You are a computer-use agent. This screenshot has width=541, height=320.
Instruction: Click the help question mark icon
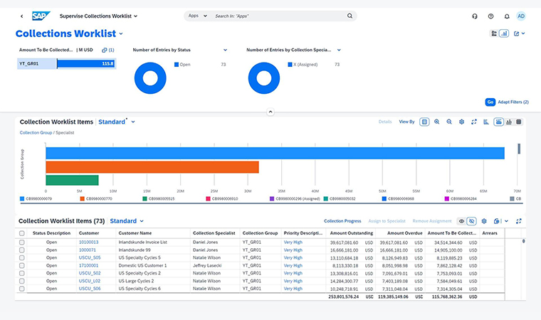pyautogui.click(x=490, y=16)
